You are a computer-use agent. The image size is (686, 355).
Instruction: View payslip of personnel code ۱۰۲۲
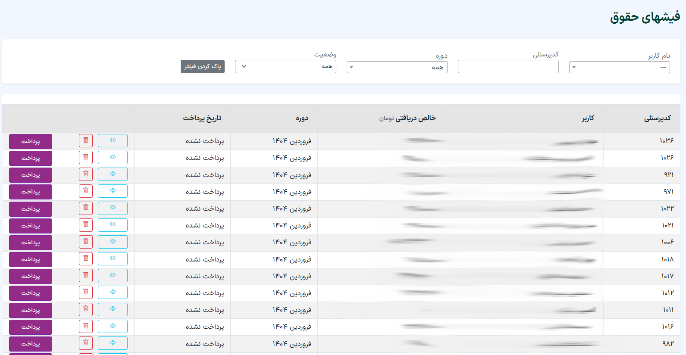pyautogui.click(x=113, y=208)
